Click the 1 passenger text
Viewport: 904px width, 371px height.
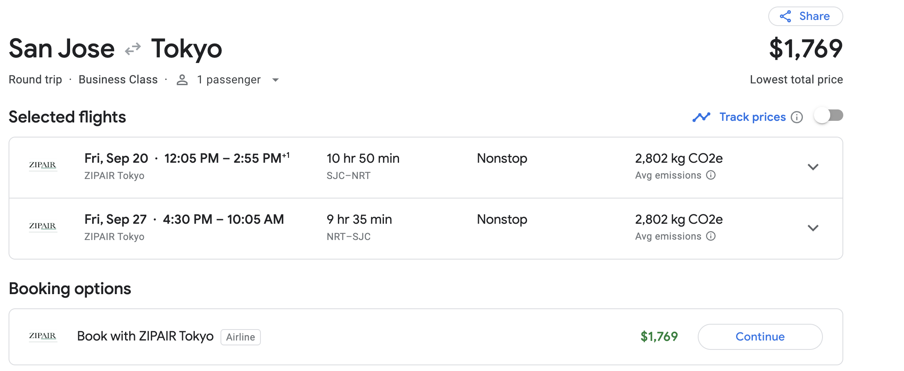(x=229, y=80)
